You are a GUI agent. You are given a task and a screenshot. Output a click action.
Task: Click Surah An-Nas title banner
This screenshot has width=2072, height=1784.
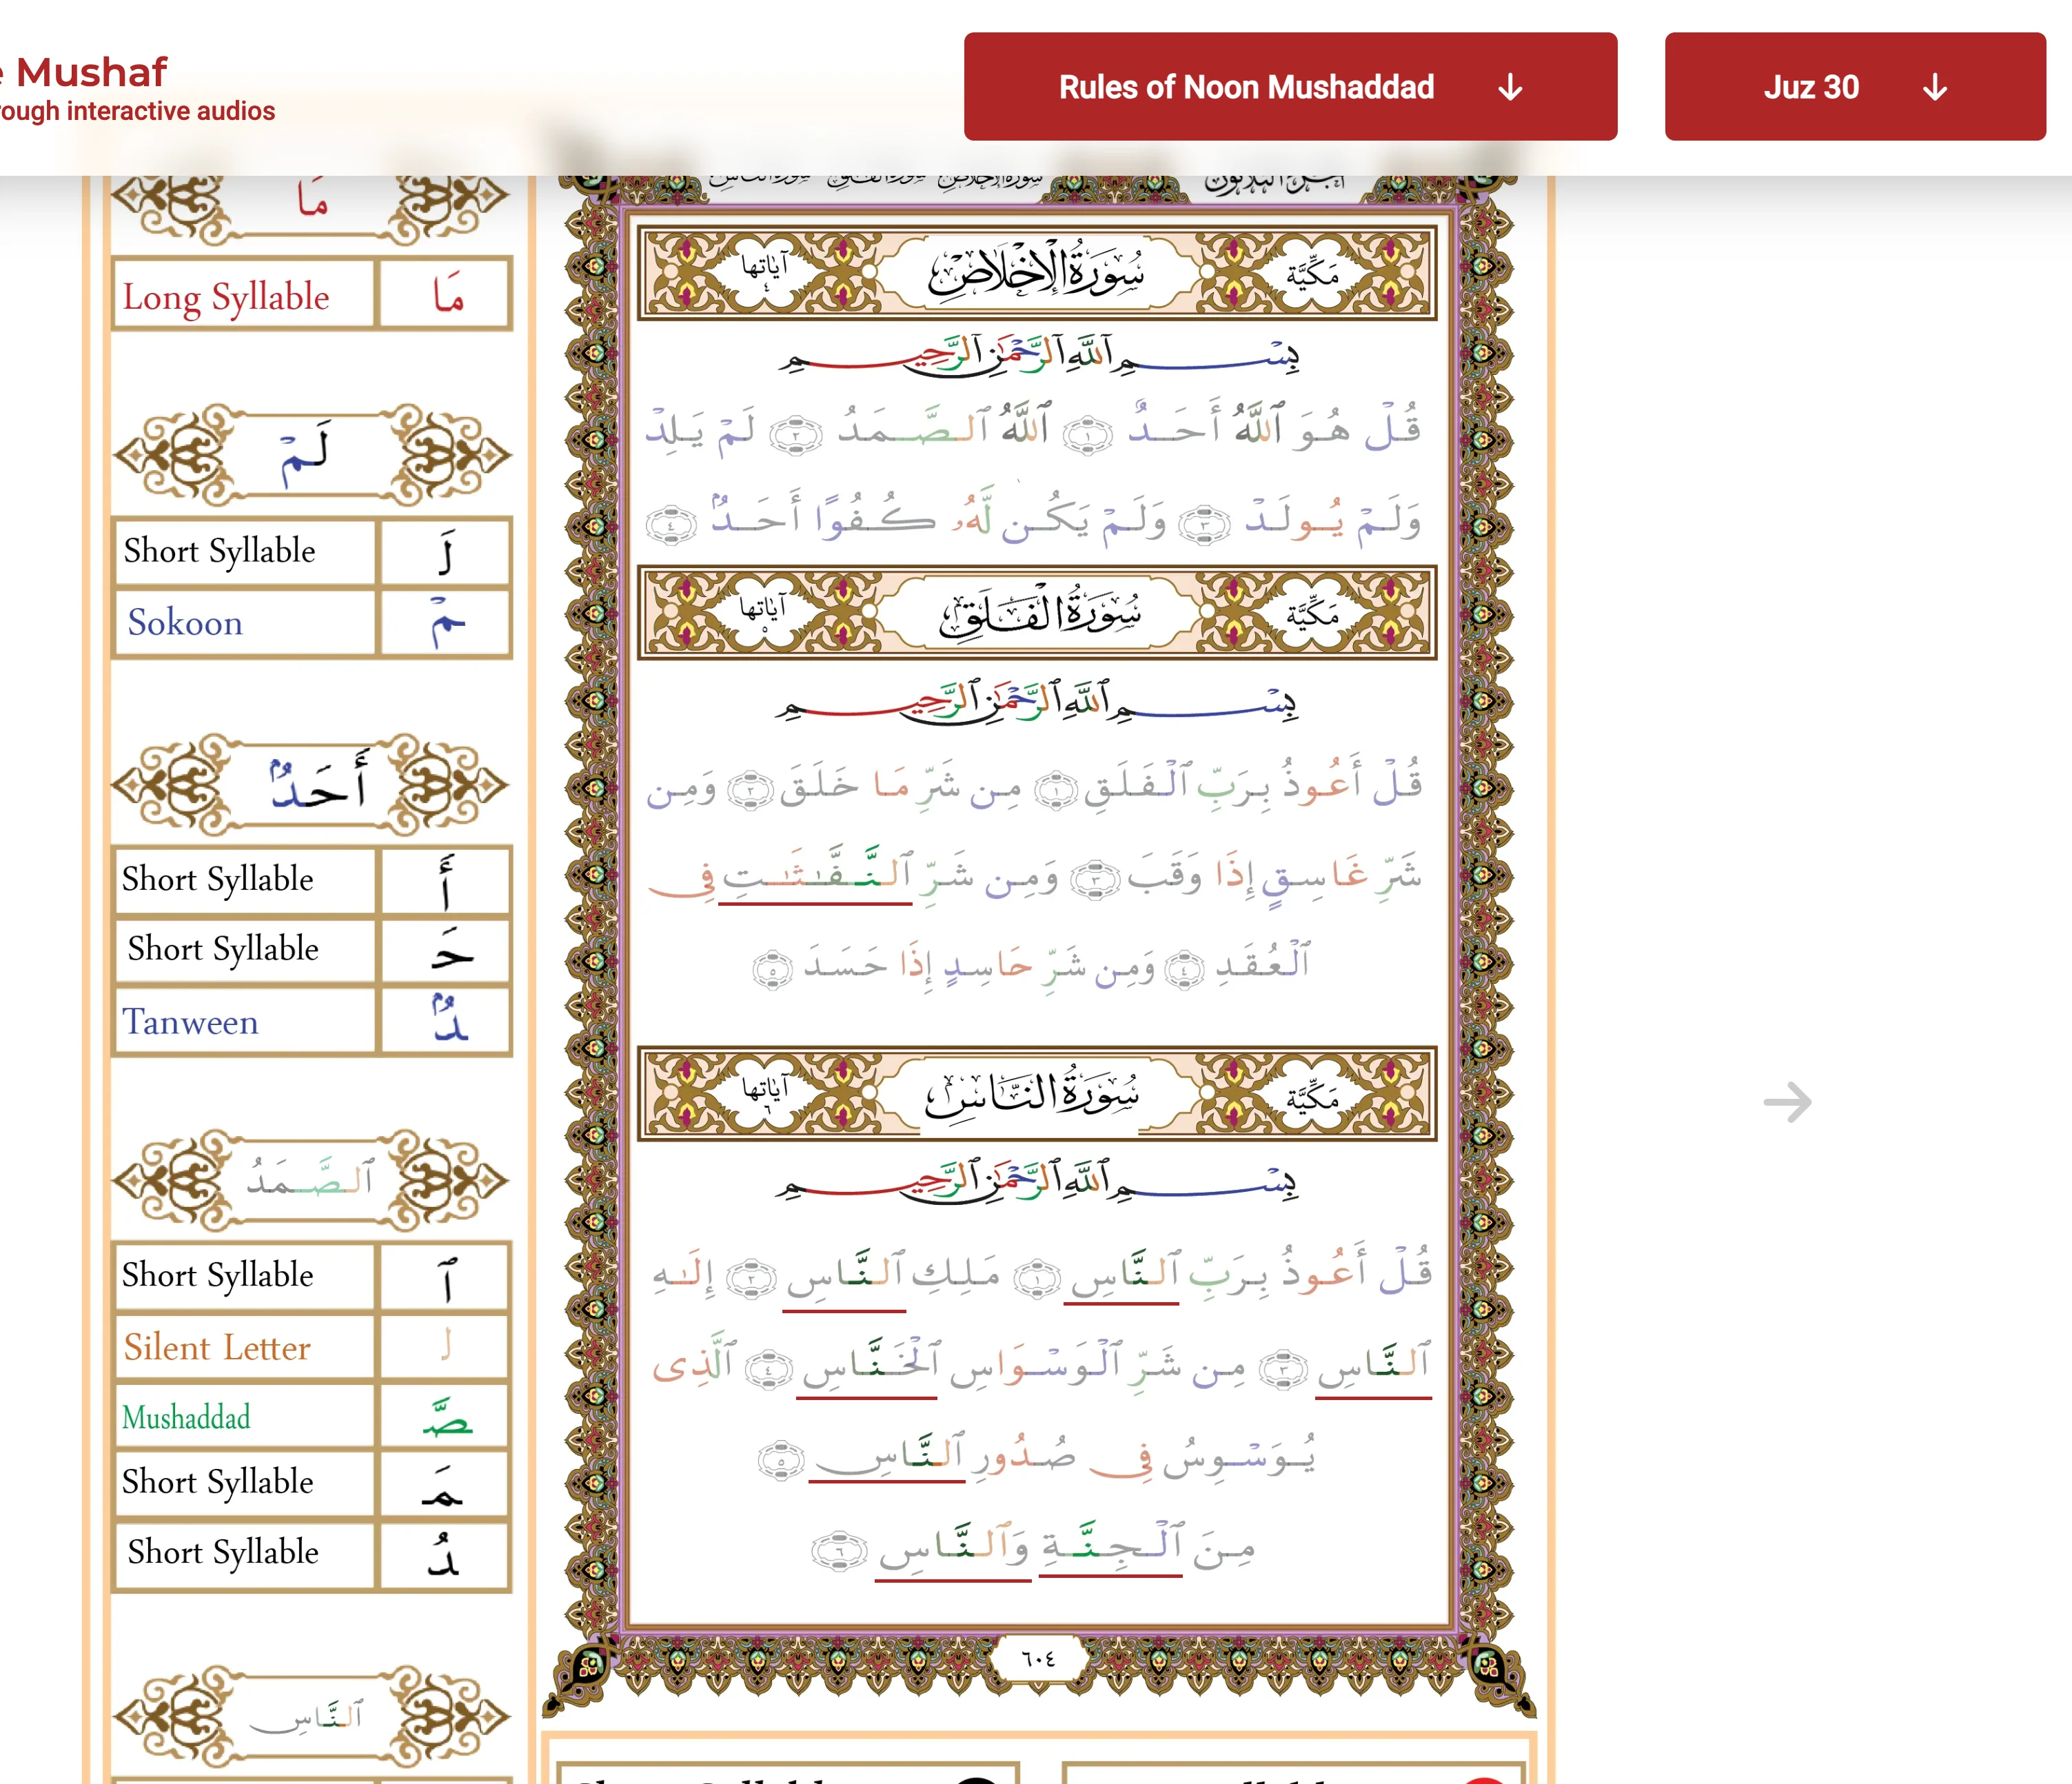1037,1094
